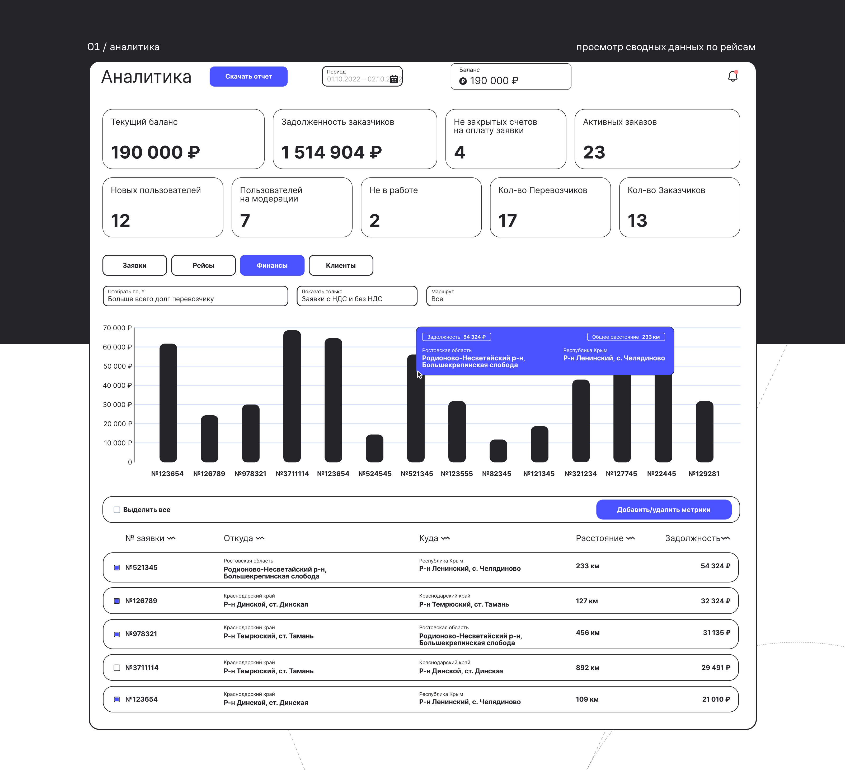The width and height of the screenshot is (845, 770).
Task: Check the Выделить все checkbox
Action: [x=117, y=510]
